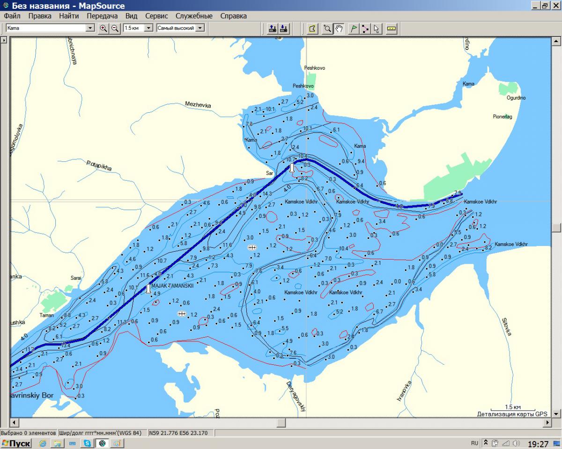Click the Пуск start button

[x=17, y=443]
